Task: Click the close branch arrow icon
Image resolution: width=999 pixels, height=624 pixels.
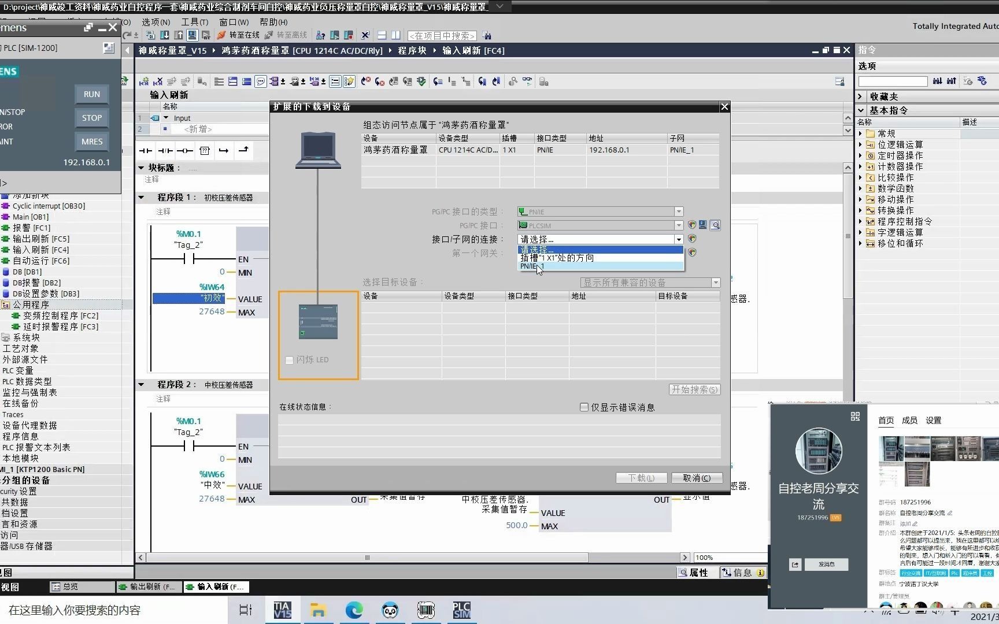Action: [243, 150]
